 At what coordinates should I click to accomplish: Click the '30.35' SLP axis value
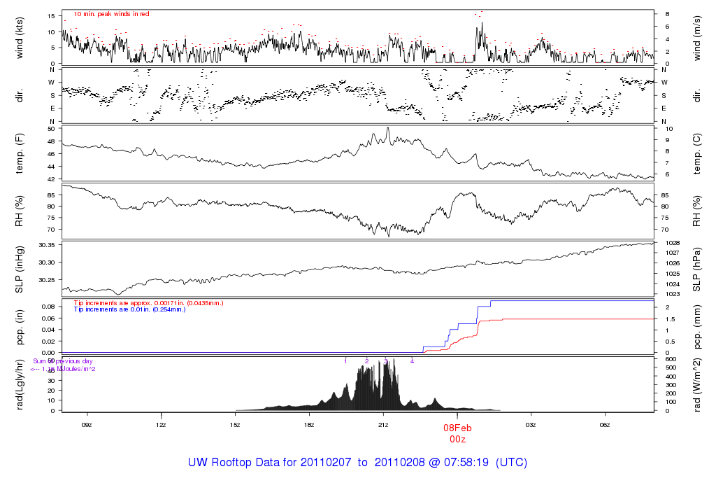coord(47,246)
